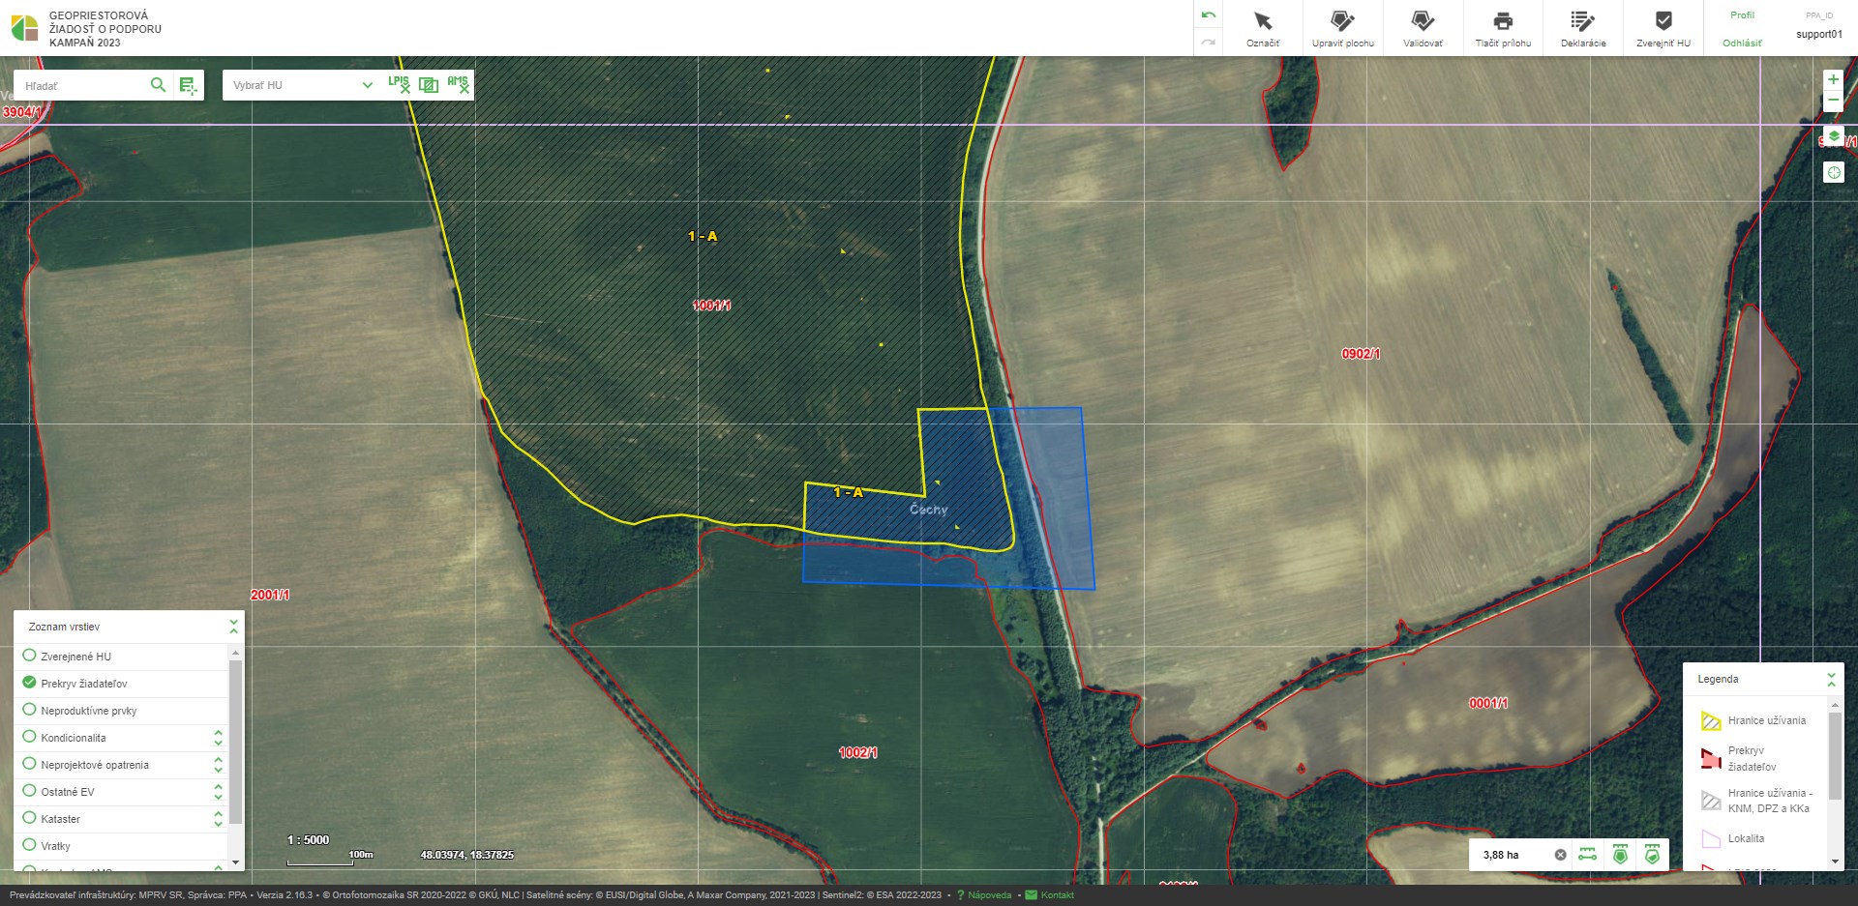Viewport: 1858px width, 906px height.
Task: Click parcel label 0902/1
Action: tap(1361, 354)
